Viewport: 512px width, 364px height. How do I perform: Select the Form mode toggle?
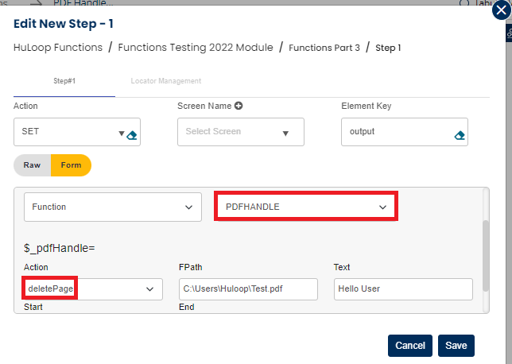[71, 165]
